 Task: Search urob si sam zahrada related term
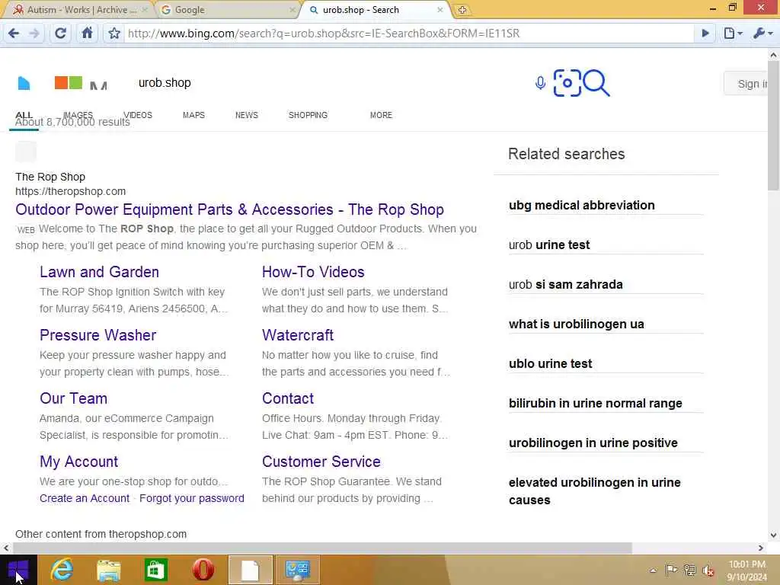click(566, 285)
